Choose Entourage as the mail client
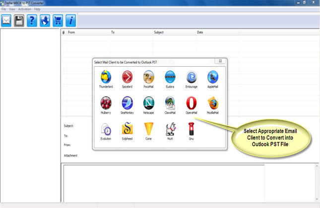320x208 pixels. pyautogui.click(x=192, y=77)
